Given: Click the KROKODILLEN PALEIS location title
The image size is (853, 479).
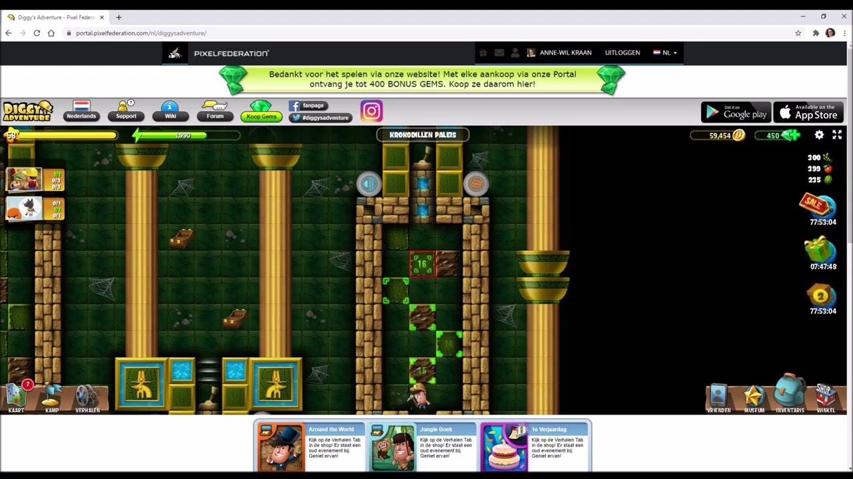Looking at the screenshot, I should coord(423,135).
